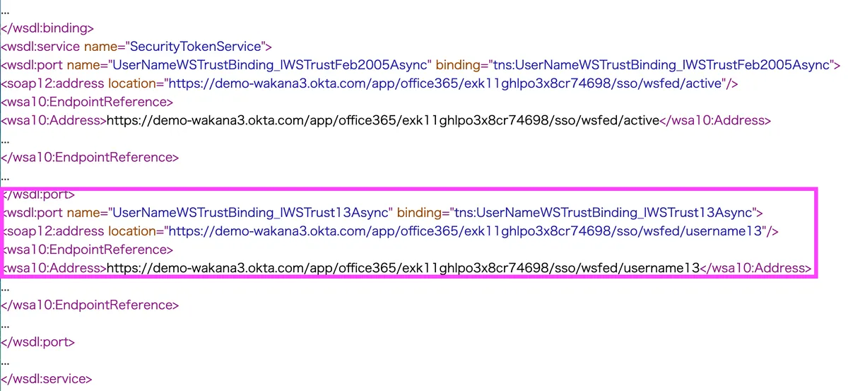Click closing </wsa10:Address> tag after the active URL
The height and width of the screenshot is (391, 848).
pos(715,121)
